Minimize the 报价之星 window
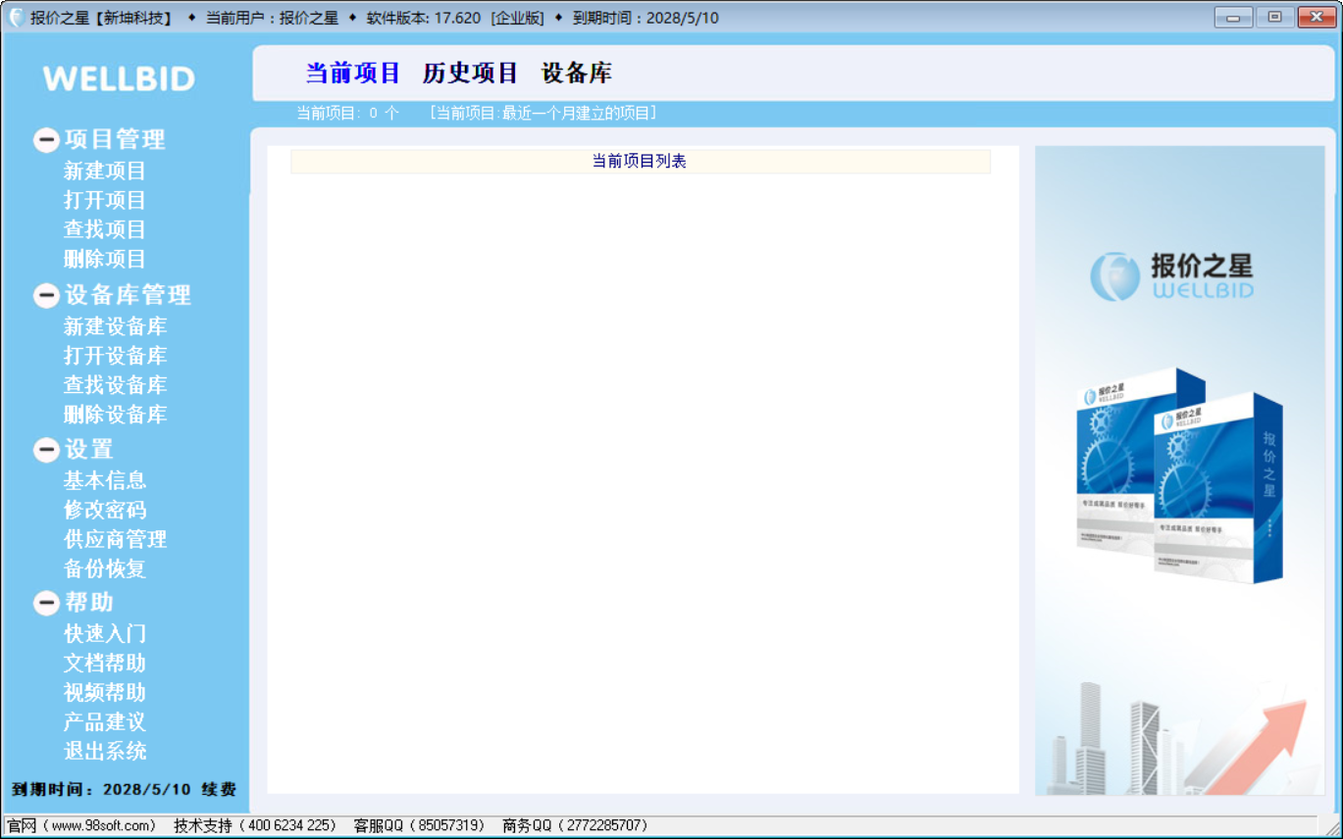Viewport: 1343px width, 839px height. (1233, 17)
